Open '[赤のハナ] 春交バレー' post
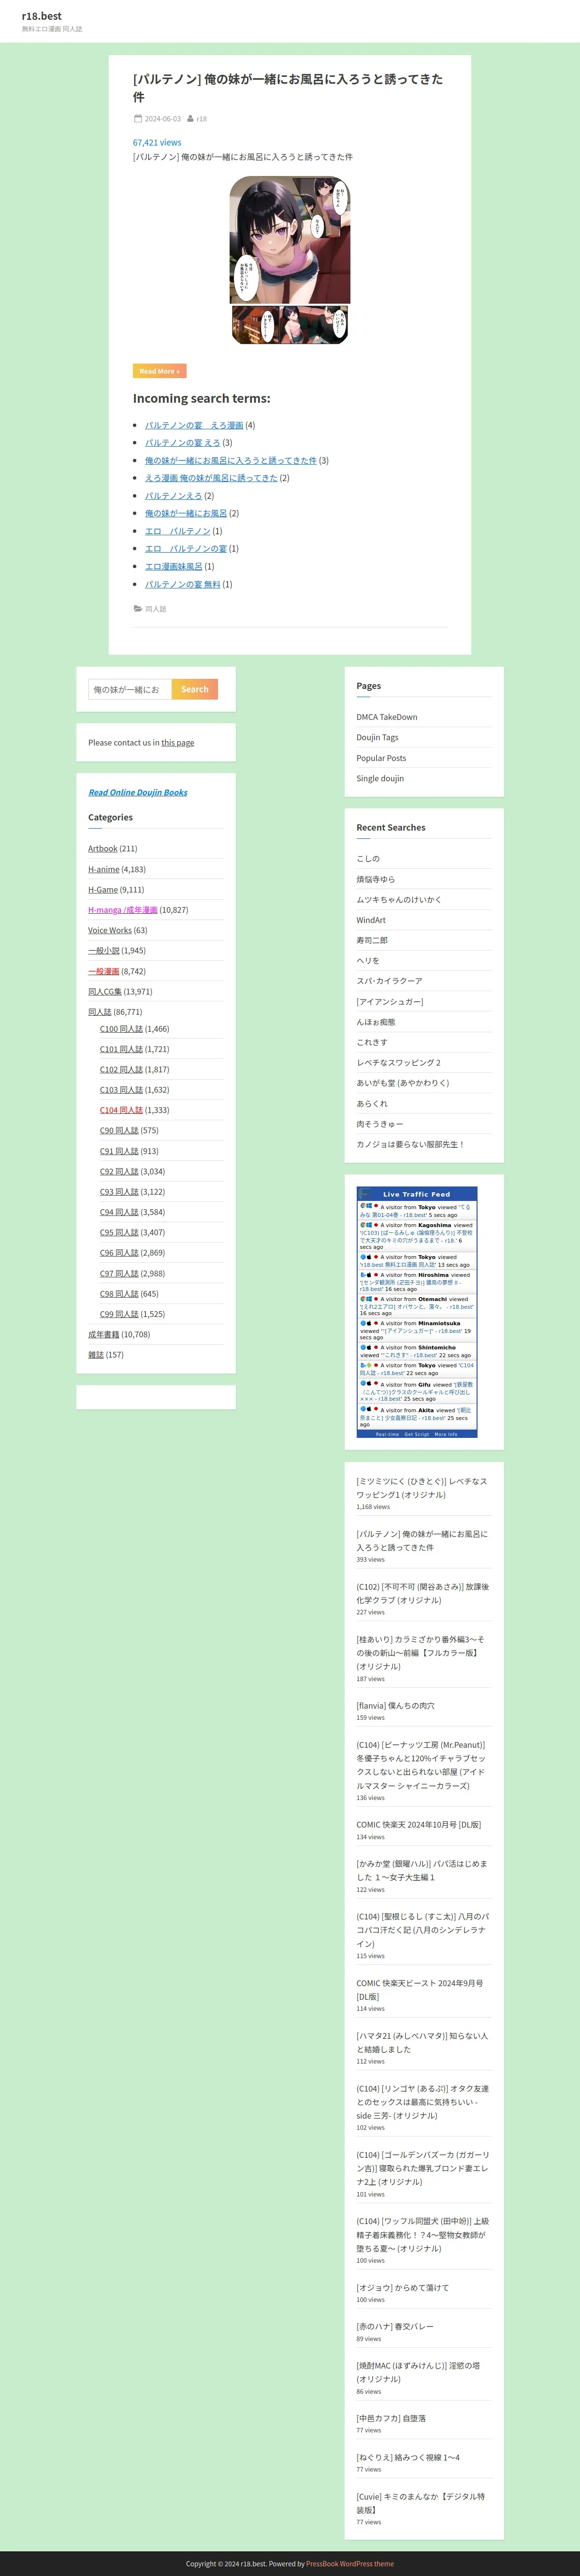Image resolution: width=580 pixels, height=2576 pixels. coord(395,2327)
